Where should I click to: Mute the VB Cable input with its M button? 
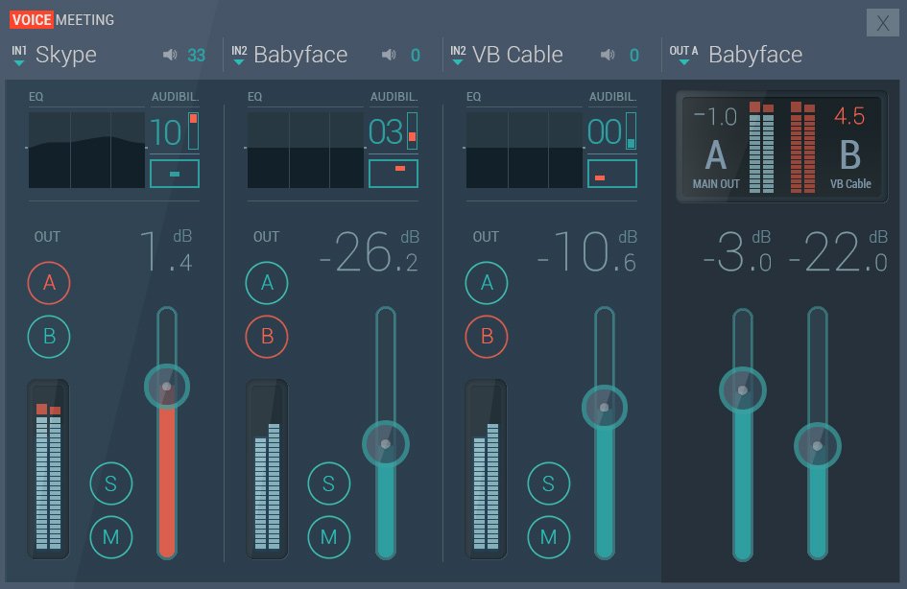pyautogui.click(x=549, y=537)
